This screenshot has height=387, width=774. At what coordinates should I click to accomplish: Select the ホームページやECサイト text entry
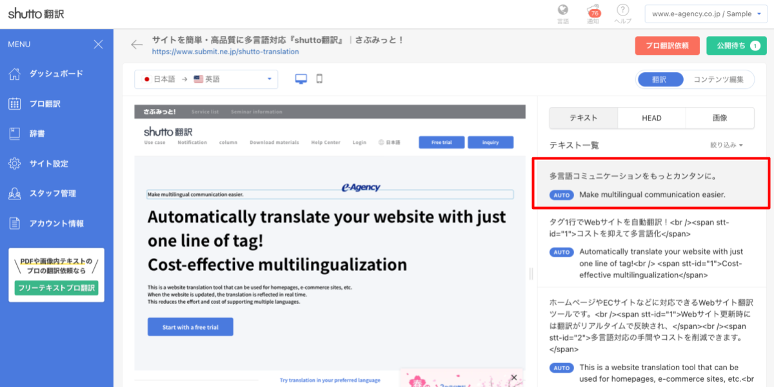pos(653,326)
